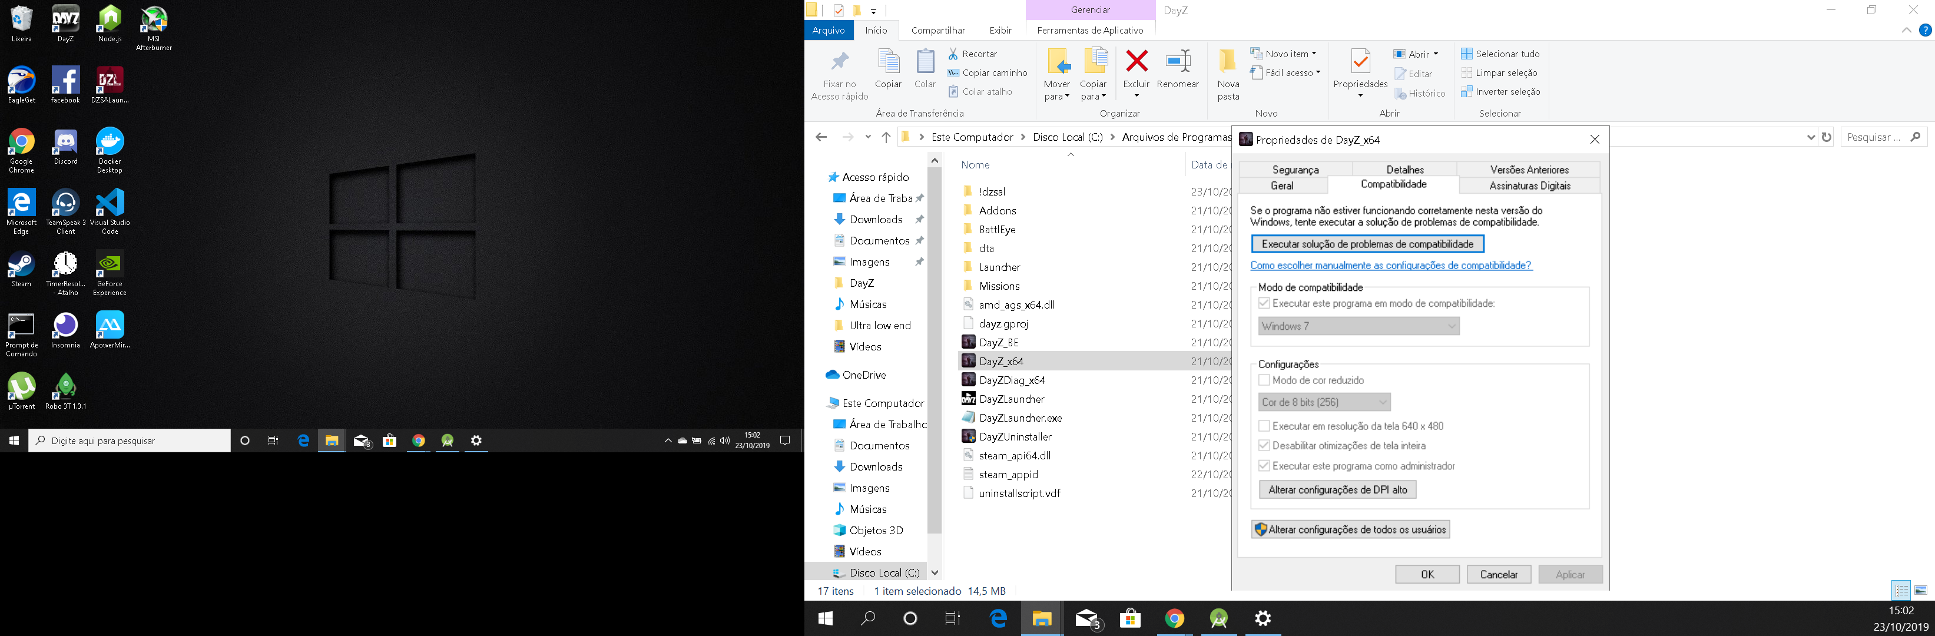Open the Cor de 8 bits dropdown
The height and width of the screenshot is (636, 1935).
(x=1324, y=402)
